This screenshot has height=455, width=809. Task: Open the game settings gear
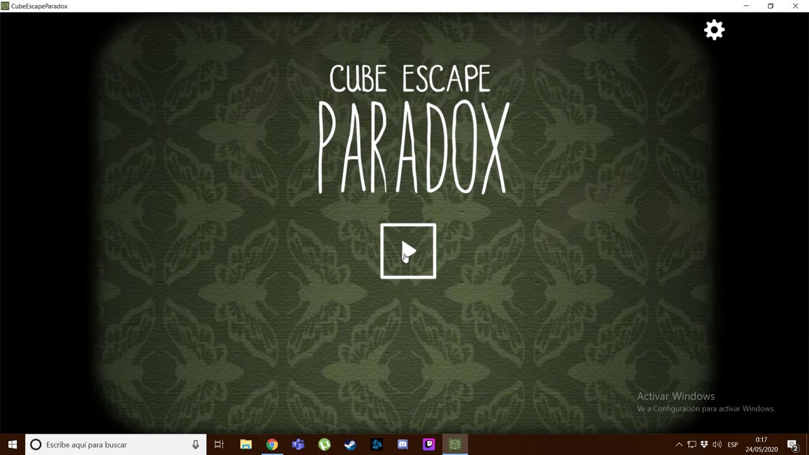pos(714,30)
